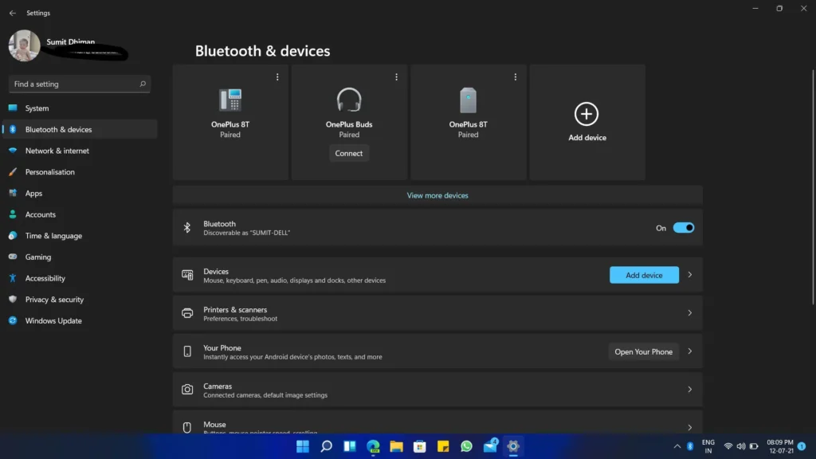Open Personalisation settings
This screenshot has width=816, height=459.
click(80, 172)
